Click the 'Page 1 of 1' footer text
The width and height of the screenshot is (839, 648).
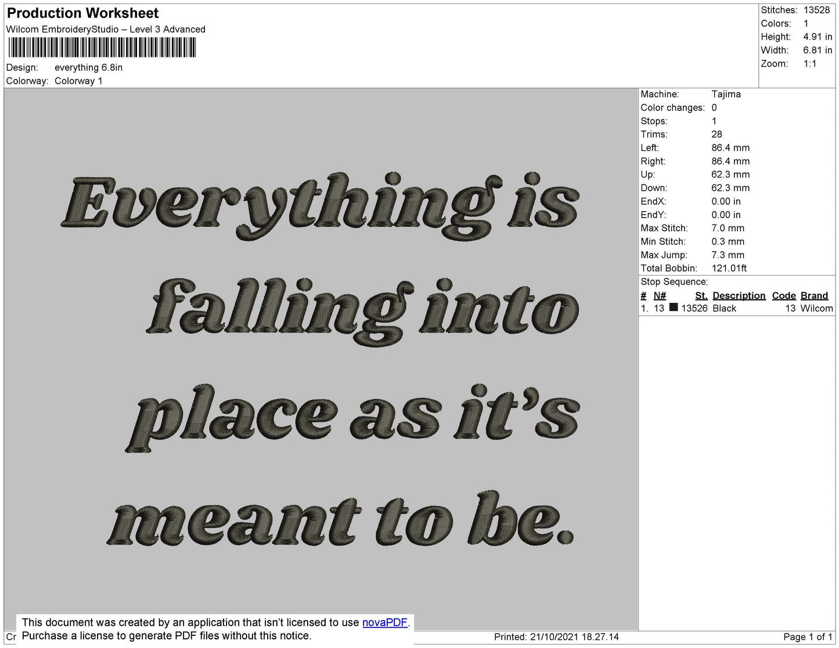(x=808, y=636)
